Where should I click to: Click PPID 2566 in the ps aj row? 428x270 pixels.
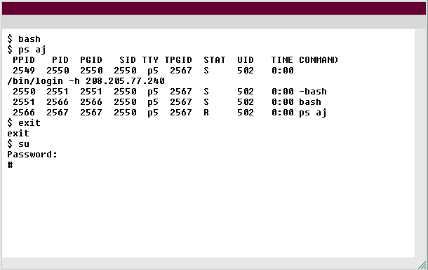[24, 113]
